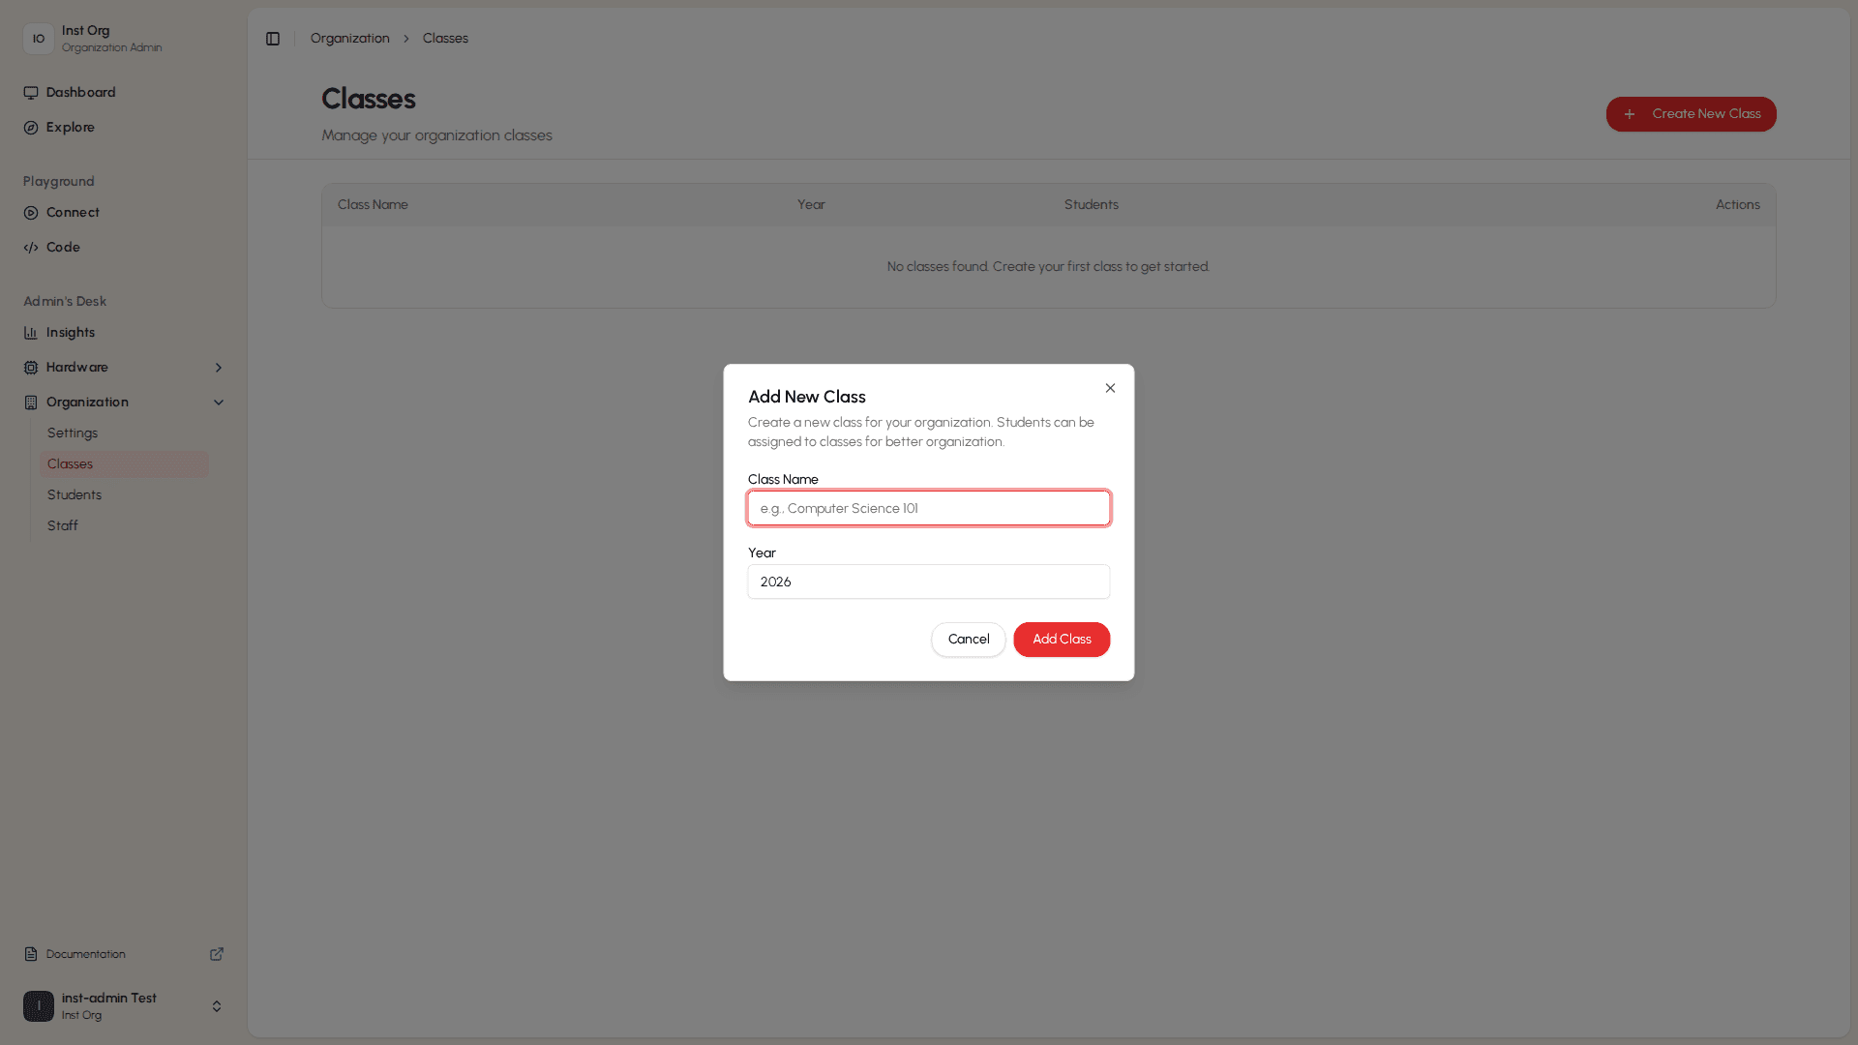Click the Year column header
Screen dimensions: 1858x1045
pos(811,205)
